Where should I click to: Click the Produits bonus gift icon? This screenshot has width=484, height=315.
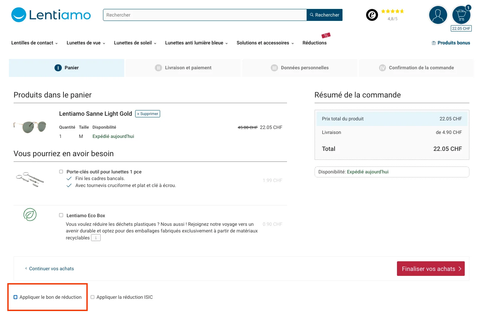434,43
